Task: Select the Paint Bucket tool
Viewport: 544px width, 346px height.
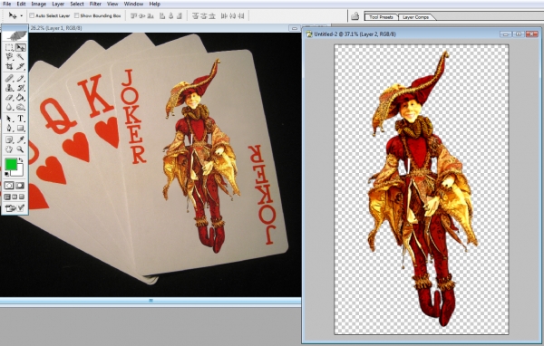Action: point(21,98)
